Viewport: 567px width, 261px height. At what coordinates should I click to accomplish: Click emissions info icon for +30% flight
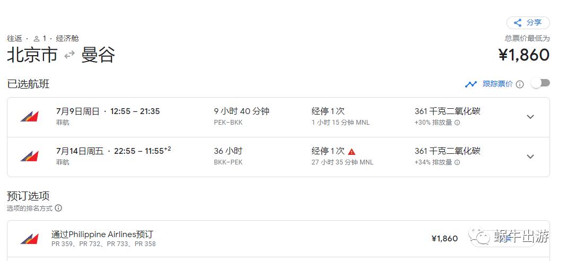point(457,123)
